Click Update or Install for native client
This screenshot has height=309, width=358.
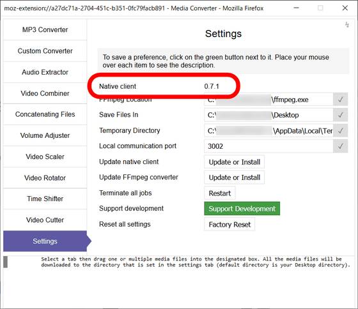(234, 162)
